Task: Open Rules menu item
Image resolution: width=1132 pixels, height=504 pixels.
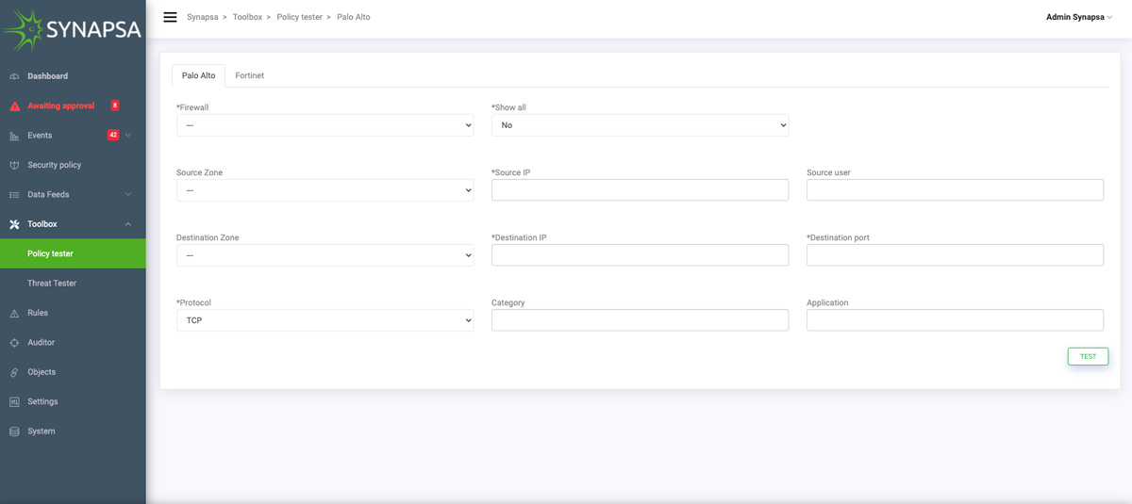Action: (x=73, y=313)
